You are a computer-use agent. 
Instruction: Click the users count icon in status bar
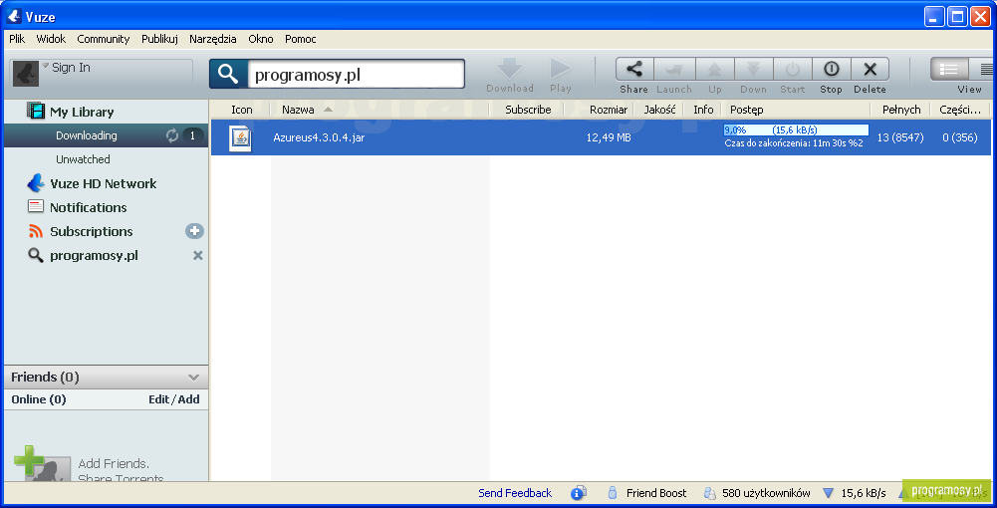coord(710,493)
